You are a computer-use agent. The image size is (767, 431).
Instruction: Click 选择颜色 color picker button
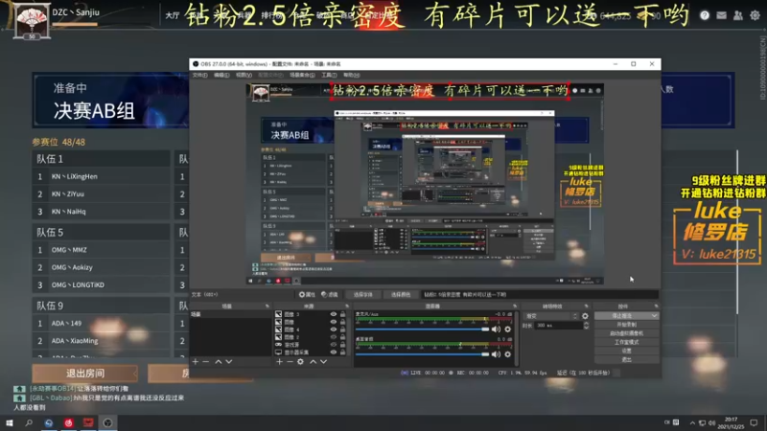point(401,295)
